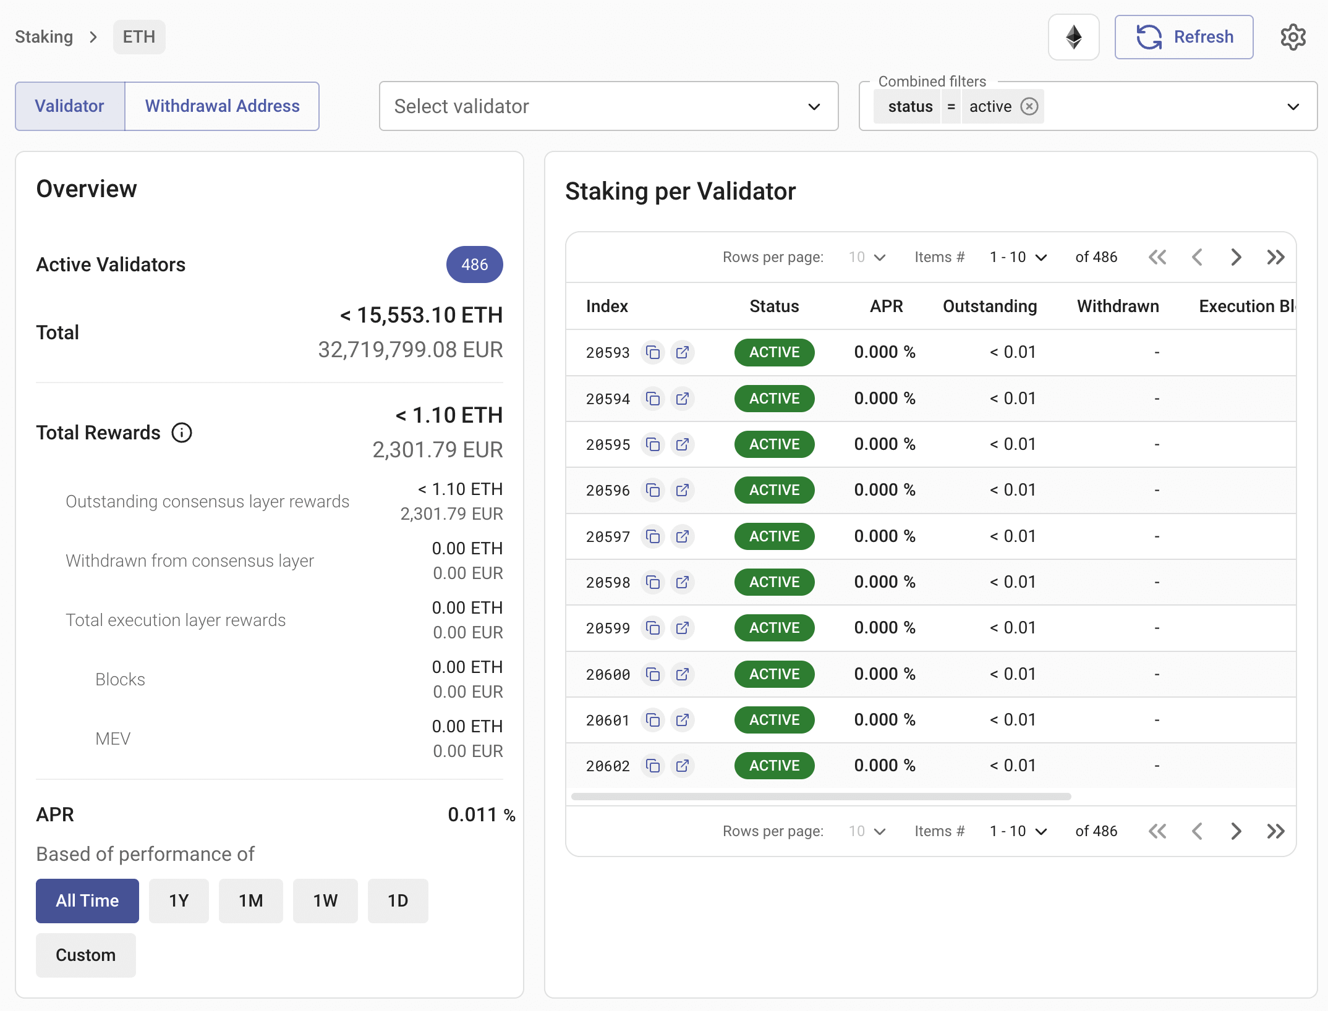Image resolution: width=1328 pixels, height=1011 pixels.
Task: Go to next page in top pagination
Action: (1236, 257)
